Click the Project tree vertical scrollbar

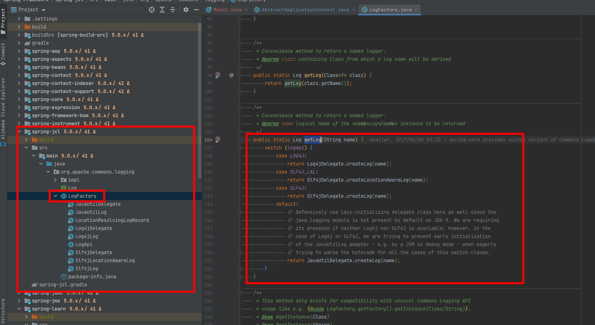click(x=200, y=101)
